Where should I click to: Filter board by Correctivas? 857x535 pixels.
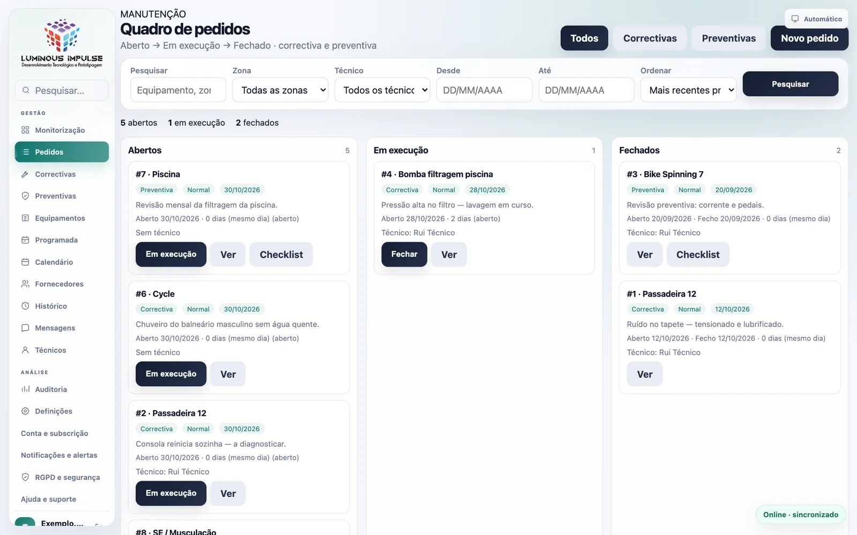click(650, 38)
